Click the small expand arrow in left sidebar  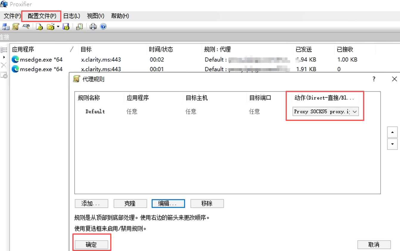pyautogui.click(x=4, y=57)
